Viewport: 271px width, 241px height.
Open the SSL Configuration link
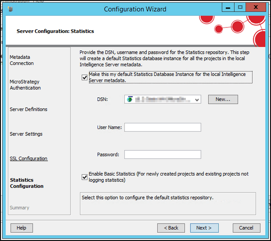pos(28,158)
